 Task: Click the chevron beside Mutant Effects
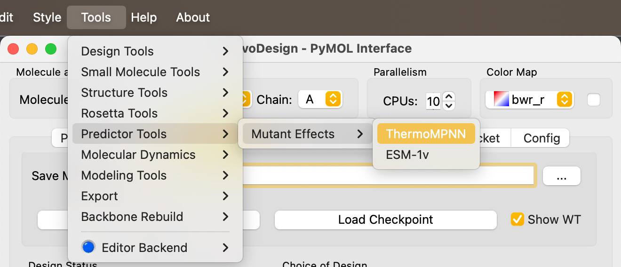pyautogui.click(x=360, y=134)
